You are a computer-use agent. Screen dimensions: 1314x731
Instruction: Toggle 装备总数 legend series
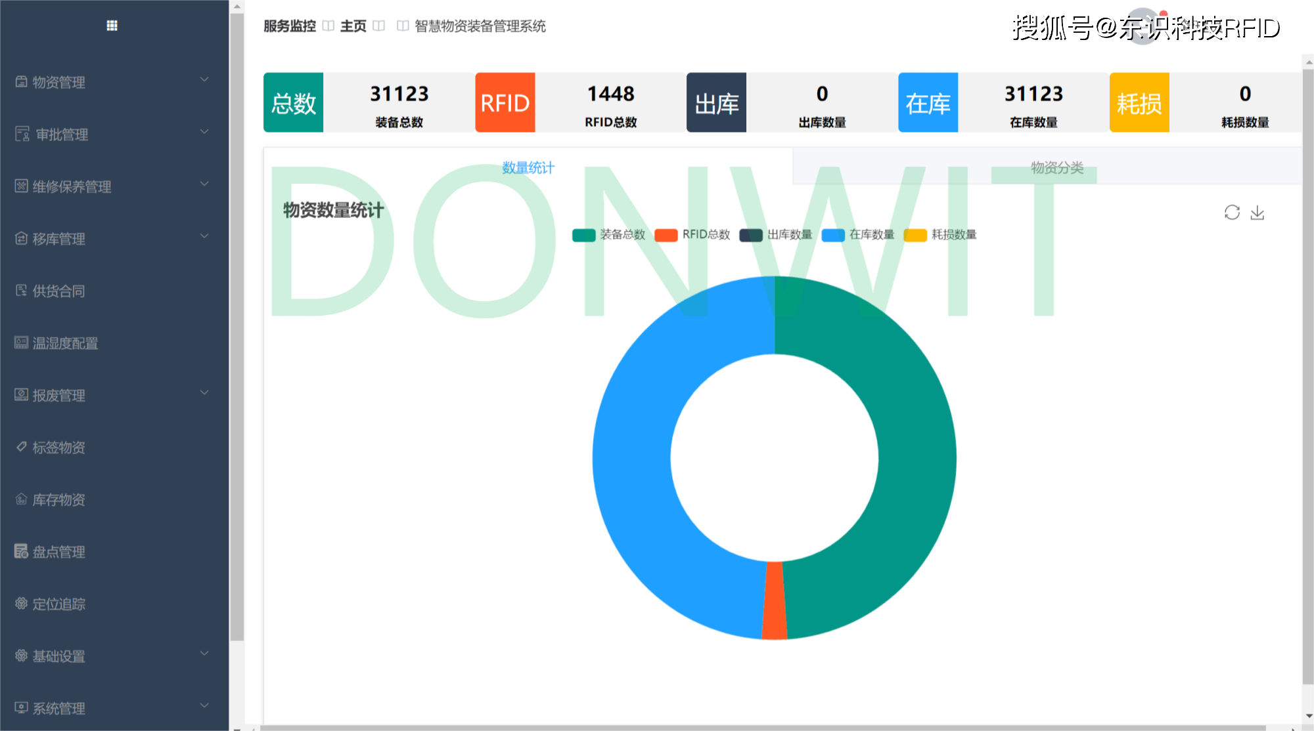pos(609,235)
